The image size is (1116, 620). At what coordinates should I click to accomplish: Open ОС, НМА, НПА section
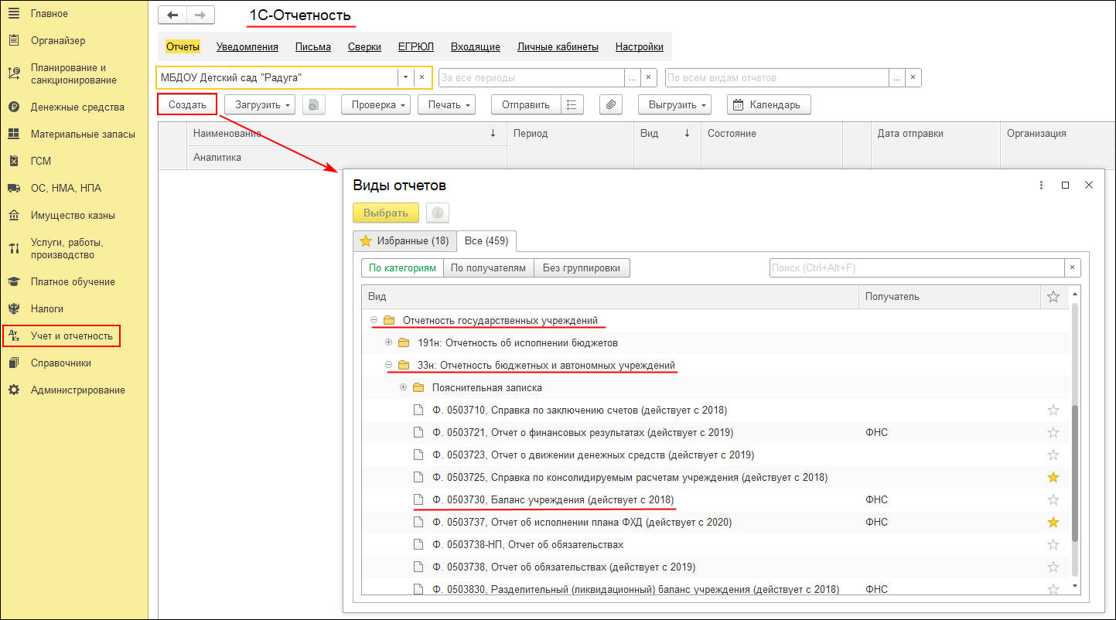[x=66, y=188]
